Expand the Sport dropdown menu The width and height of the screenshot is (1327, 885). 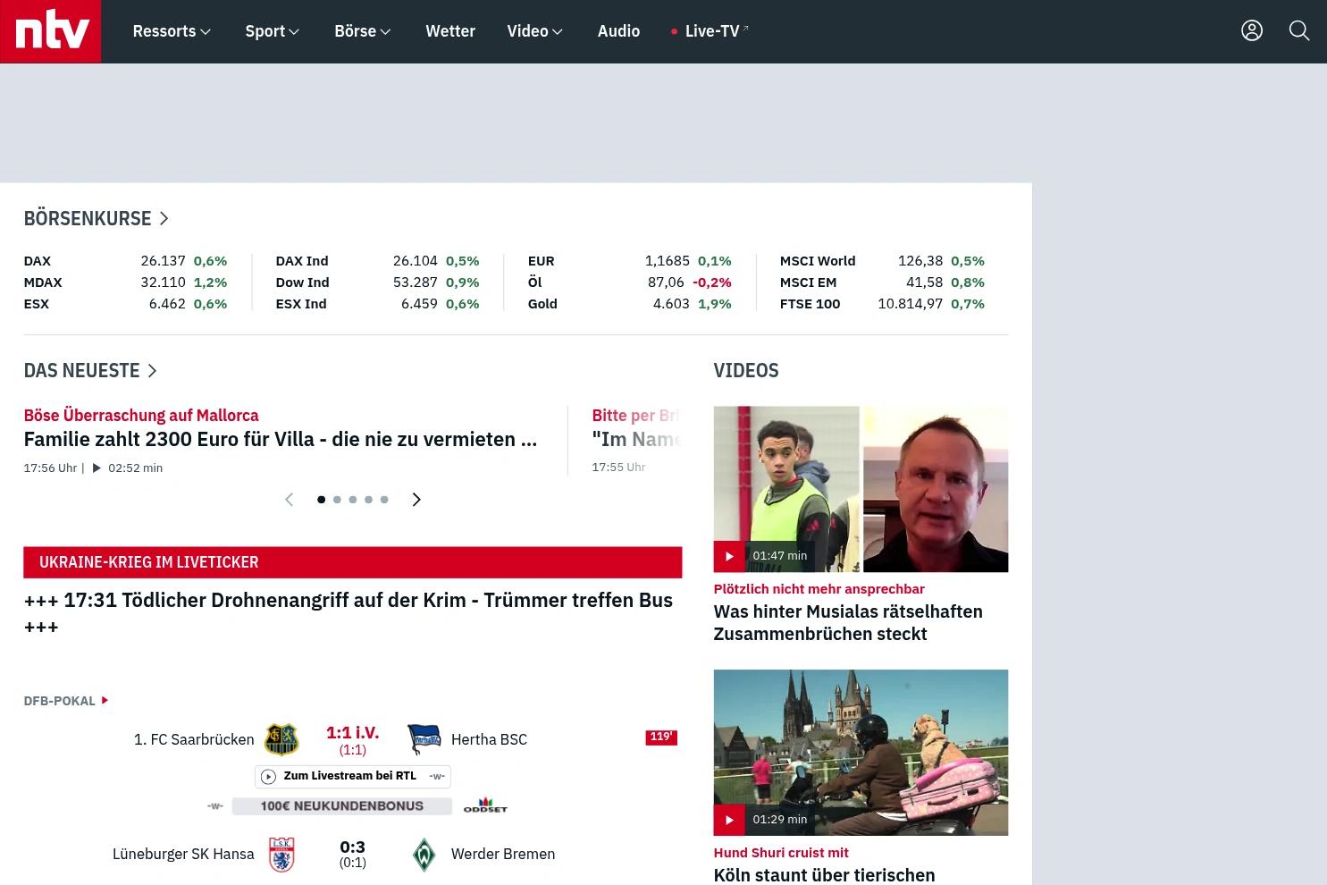273,31
